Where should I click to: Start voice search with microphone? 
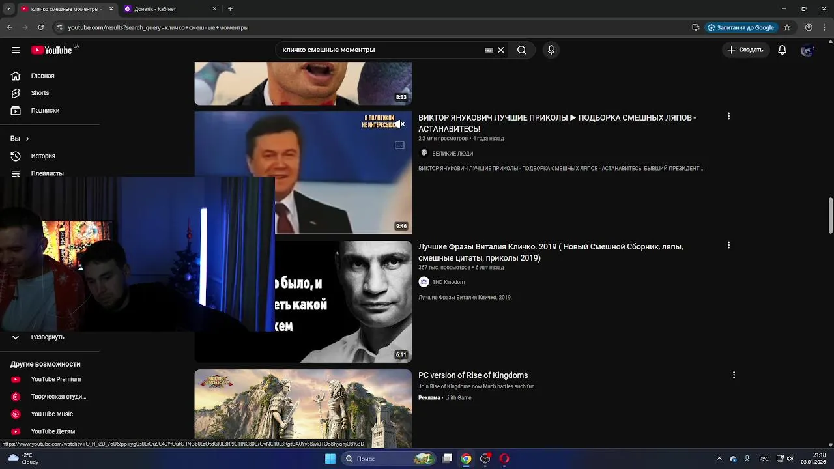(x=551, y=50)
